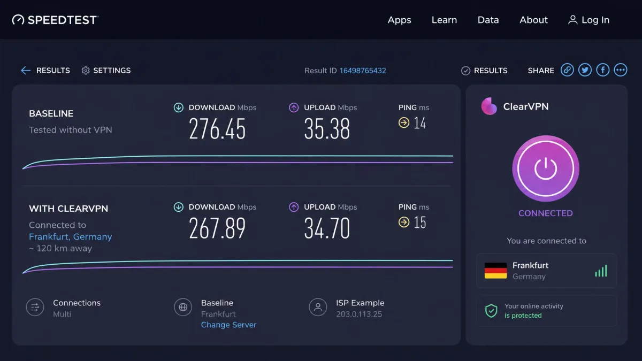Screen dimensions: 642x361
Task: Click baseline ping value 14
Action: pos(419,123)
